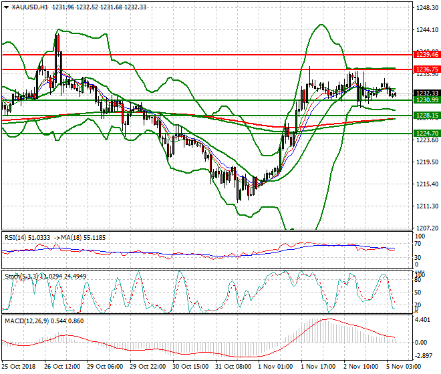Click the 29 Oct 22:00 time label
Image resolution: width=441 pixels, height=374 pixels.
click(x=148, y=367)
